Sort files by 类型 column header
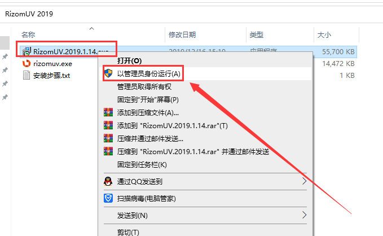Viewport: 383px width, 236px height. [x=257, y=35]
